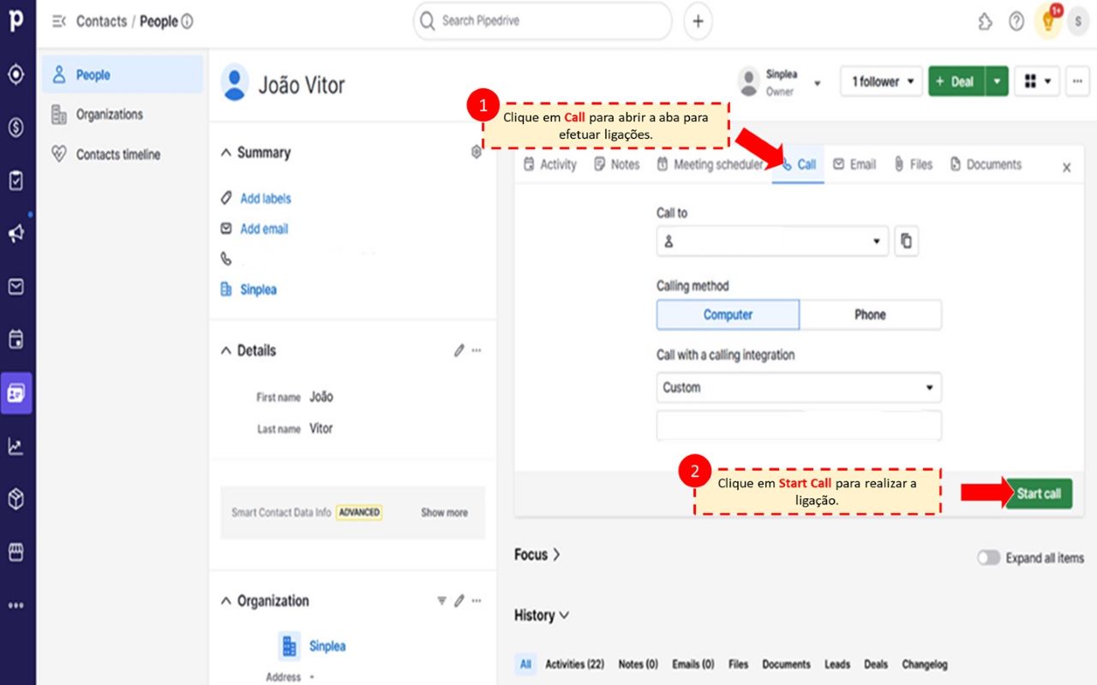Click the Add email link
This screenshot has height=685, width=1097.
[x=264, y=229]
